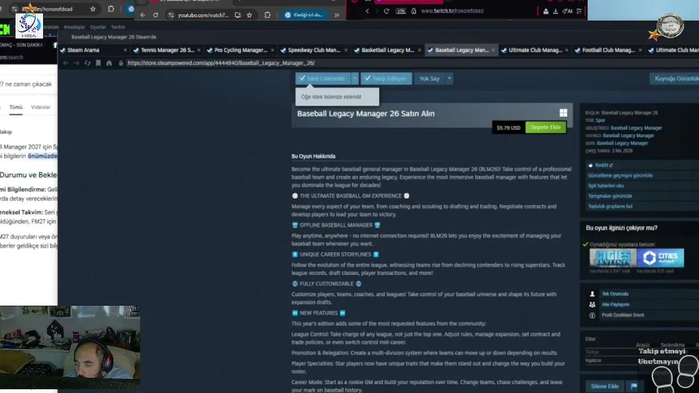Screen dimensions: 699x393
Task: Click the Yok Say ignore button
Action: [x=429, y=79]
